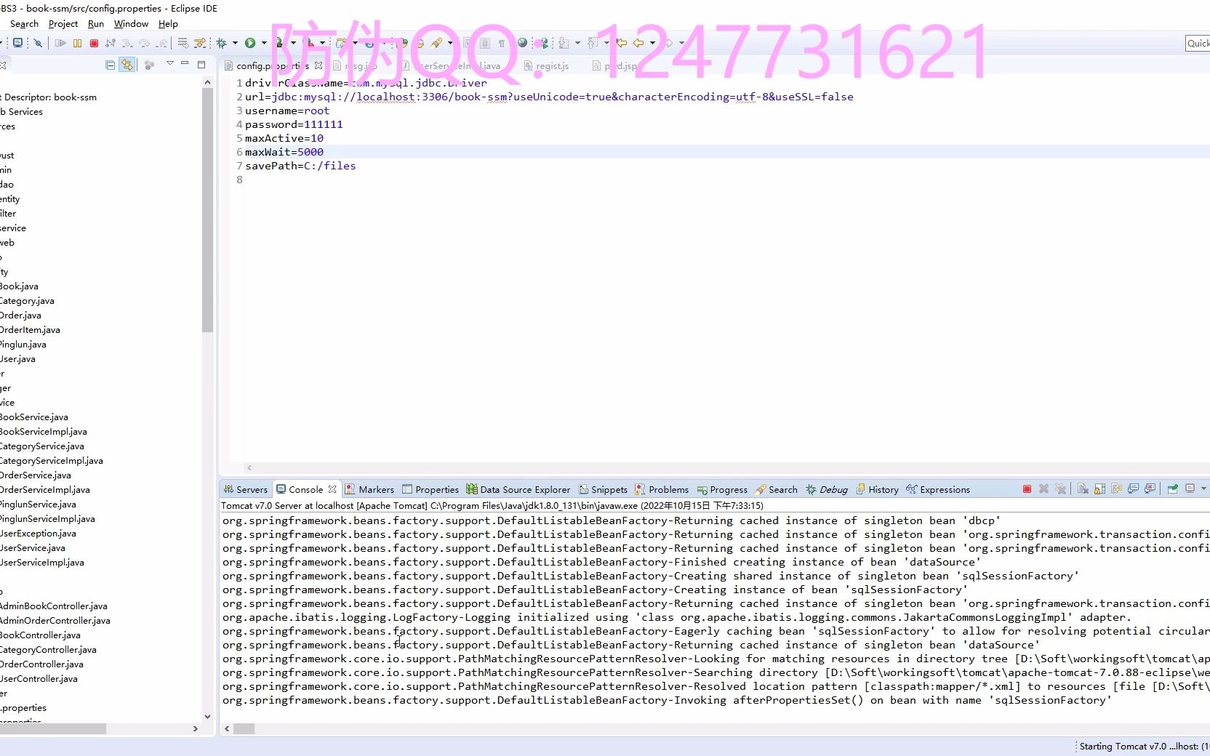Open the Help menu

[x=168, y=24]
